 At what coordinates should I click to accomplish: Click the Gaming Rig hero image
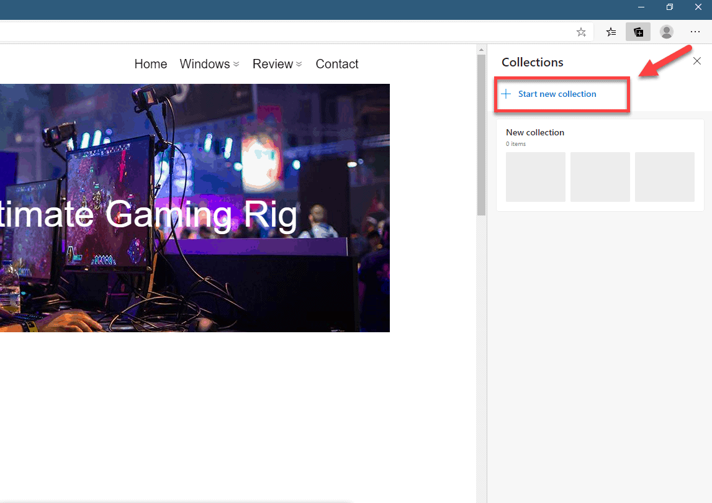pyautogui.click(x=195, y=207)
